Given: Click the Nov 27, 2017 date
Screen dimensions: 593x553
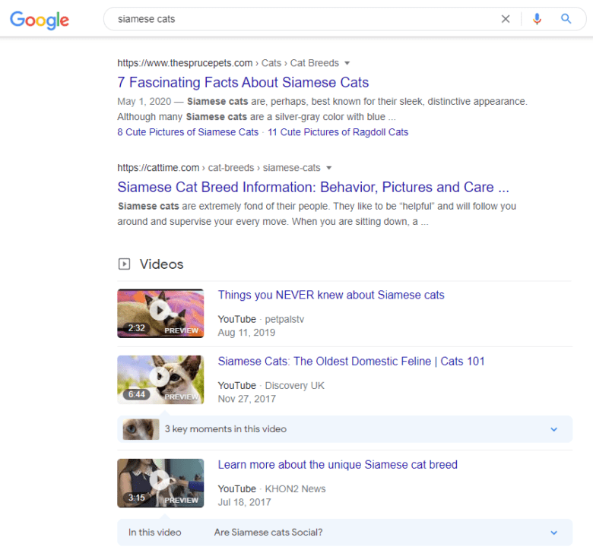Looking at the screenshot, I should click(247, 399).
